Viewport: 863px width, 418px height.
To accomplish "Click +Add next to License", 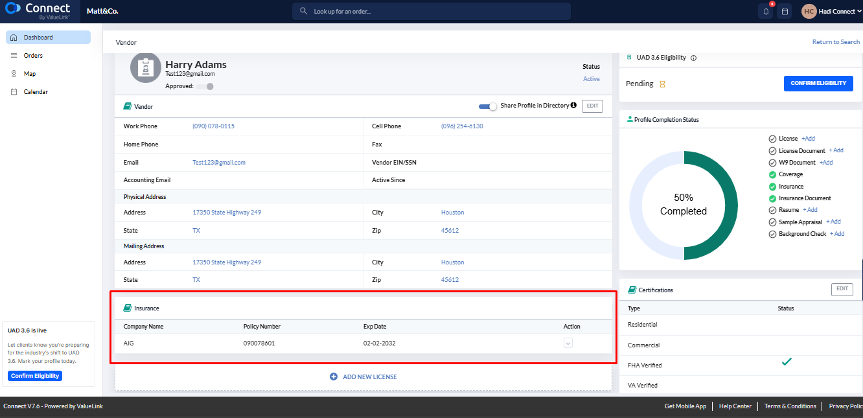I will [x=808, y=139].
